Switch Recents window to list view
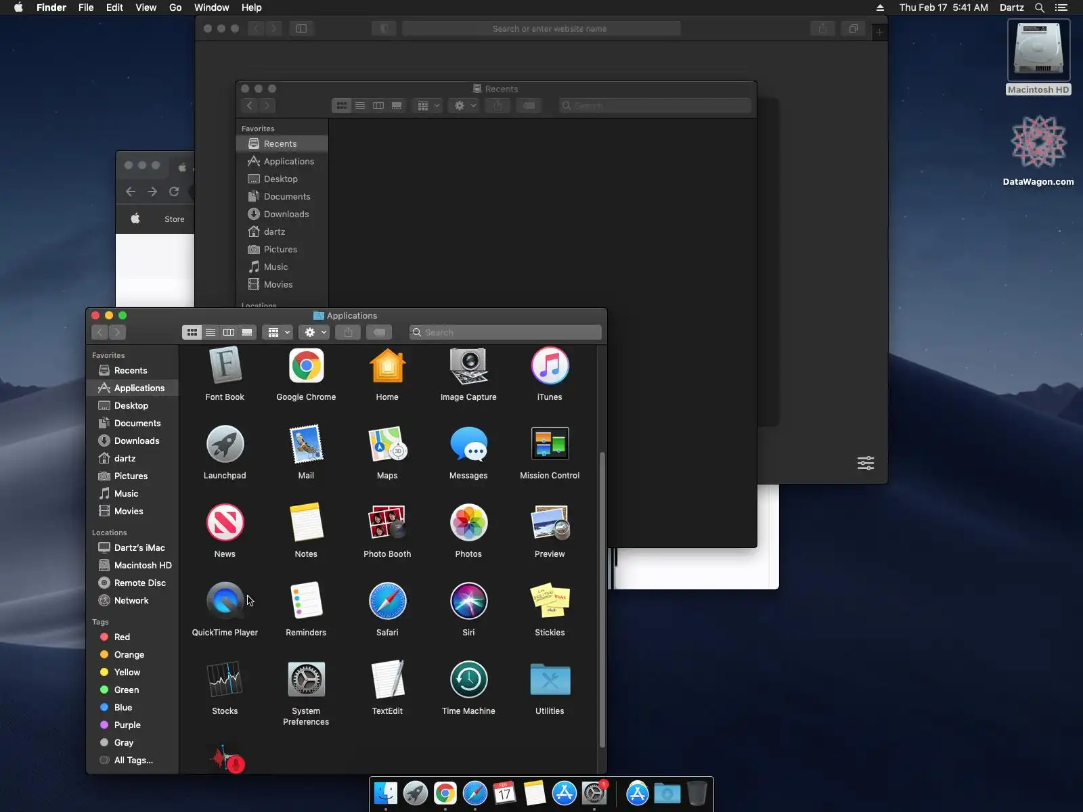The width and height of the screenshot is (1083, 812). (x=360, y=106)
